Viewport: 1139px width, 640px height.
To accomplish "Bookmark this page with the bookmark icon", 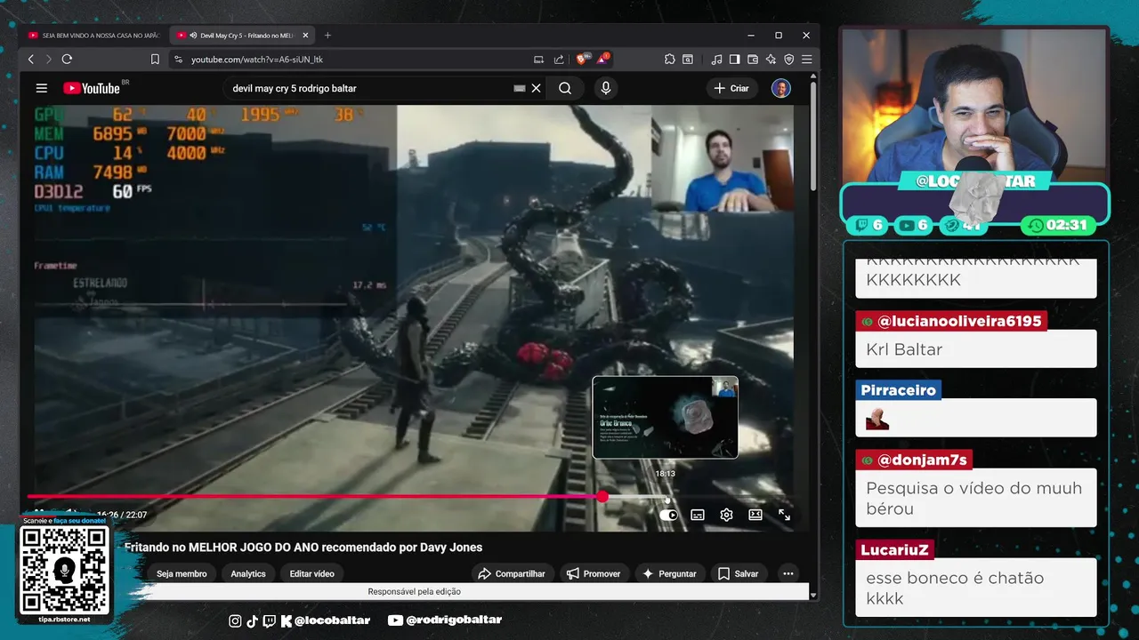I will click(155, 60).
